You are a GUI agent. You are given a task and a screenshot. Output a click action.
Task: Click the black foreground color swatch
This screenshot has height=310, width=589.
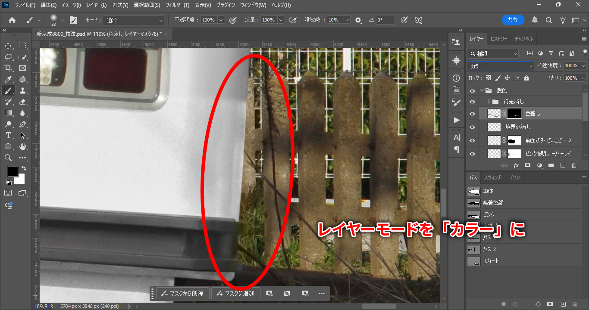click(x=13, y=171)
